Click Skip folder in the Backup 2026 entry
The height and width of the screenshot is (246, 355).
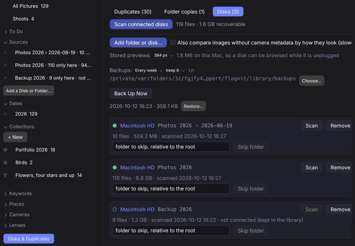(x=251, y=231)
